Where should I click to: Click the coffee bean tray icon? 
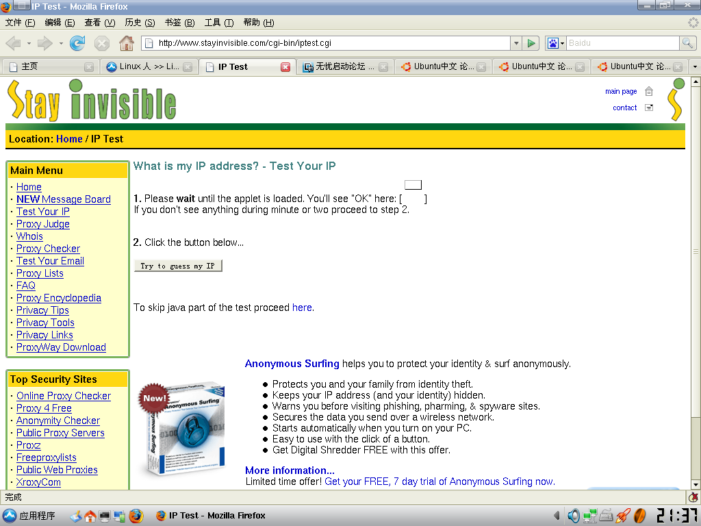tap(640, 516)
